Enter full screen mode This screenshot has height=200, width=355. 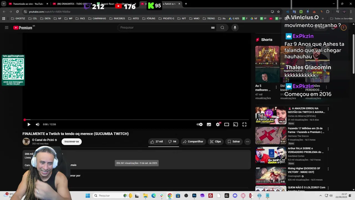[244, 124]
